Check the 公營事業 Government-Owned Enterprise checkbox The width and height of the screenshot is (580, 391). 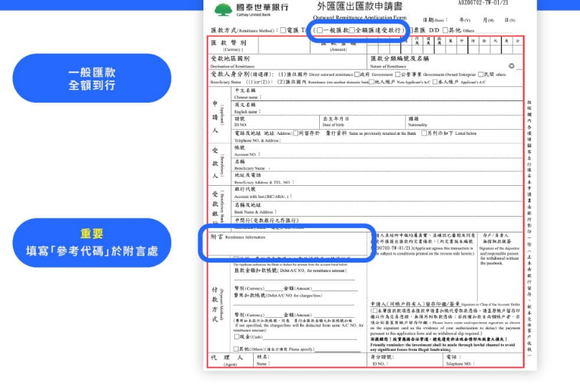397,74
